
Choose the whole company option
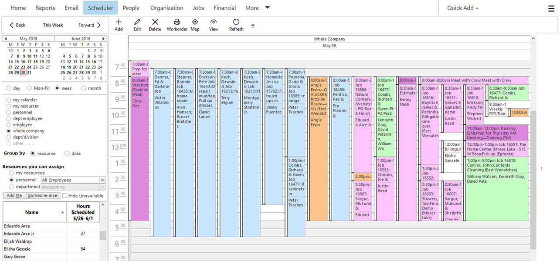pyautogui.click(x=9, y=131)
